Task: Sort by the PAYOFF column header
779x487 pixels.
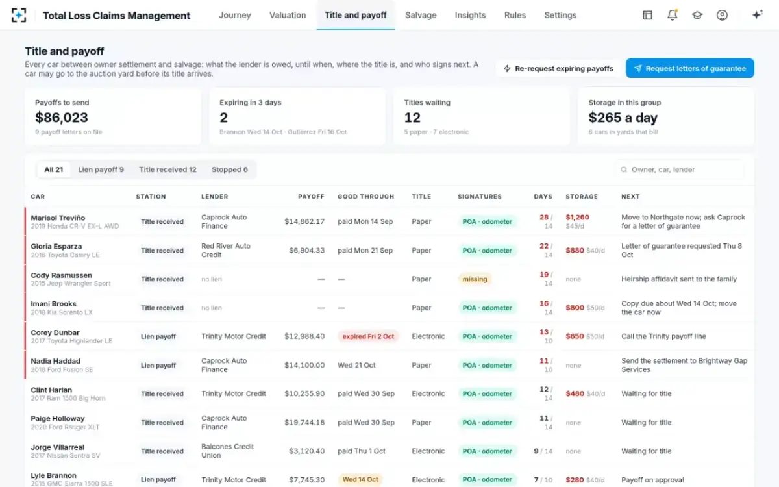Action: tap(311, 196)
